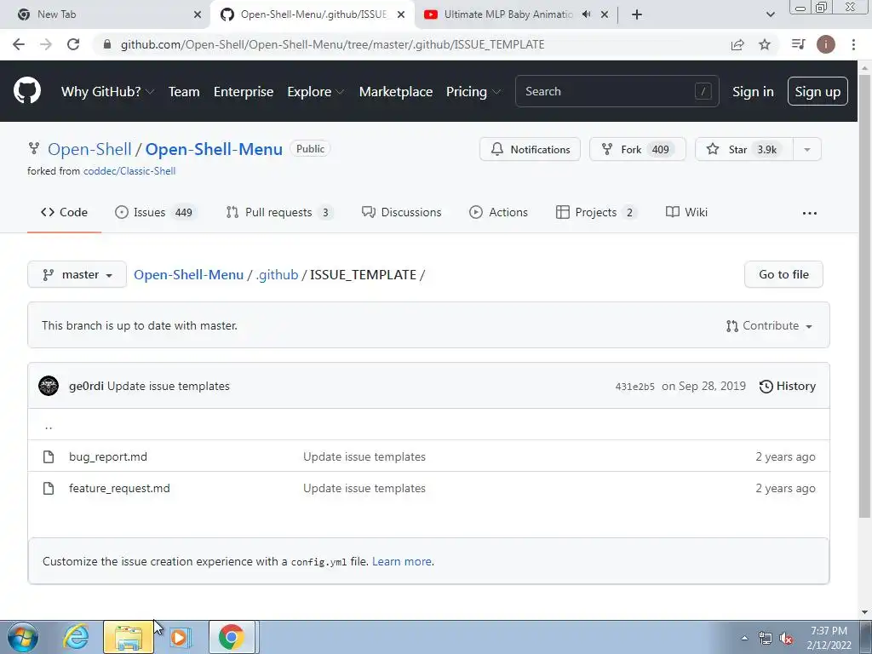This screenshot has height=654, width=872.
Task: Expand the Why GitHub? menu
Action: coord(107,92)
